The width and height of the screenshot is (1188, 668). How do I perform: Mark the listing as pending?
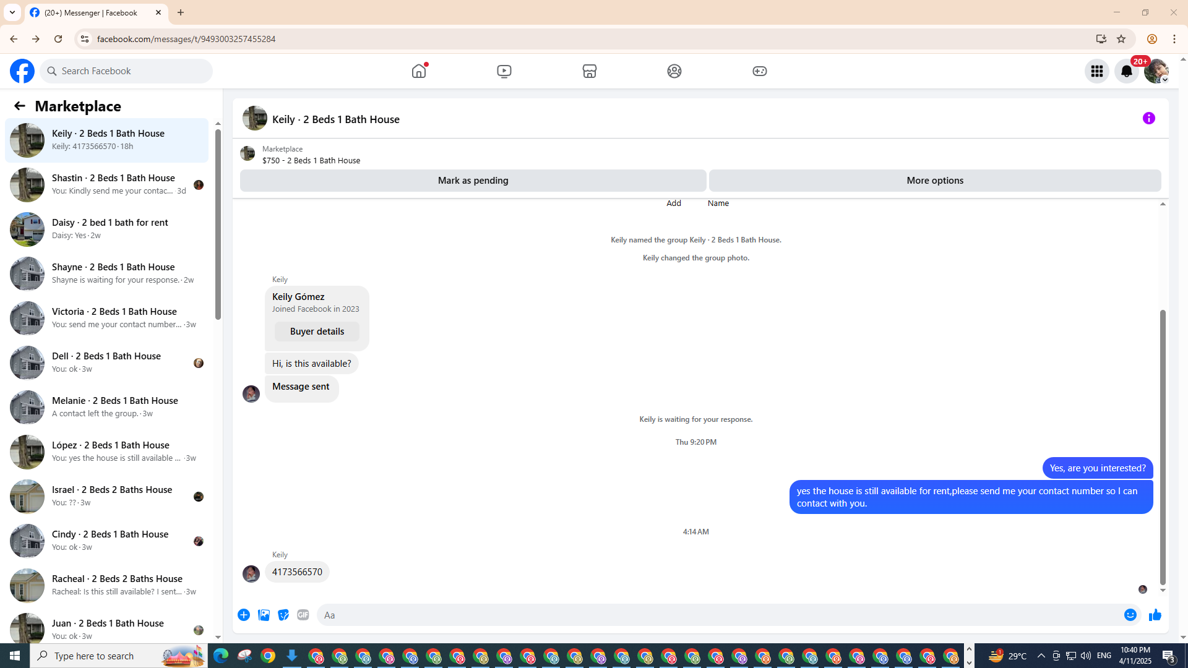click(473, 181)
